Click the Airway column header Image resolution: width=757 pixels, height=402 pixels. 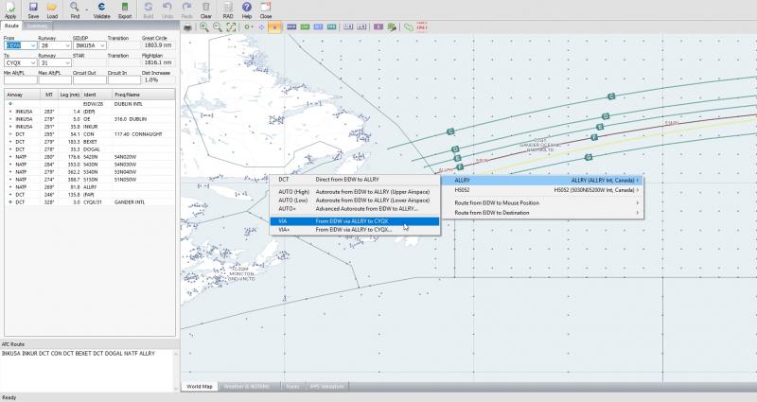click(24, 95)
